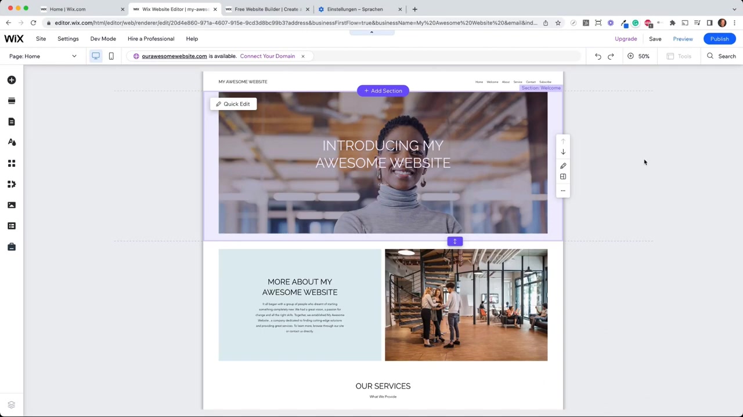Click Connect Your Domain link
Screen dimensions: 743x417
click(x=268, y=56)
